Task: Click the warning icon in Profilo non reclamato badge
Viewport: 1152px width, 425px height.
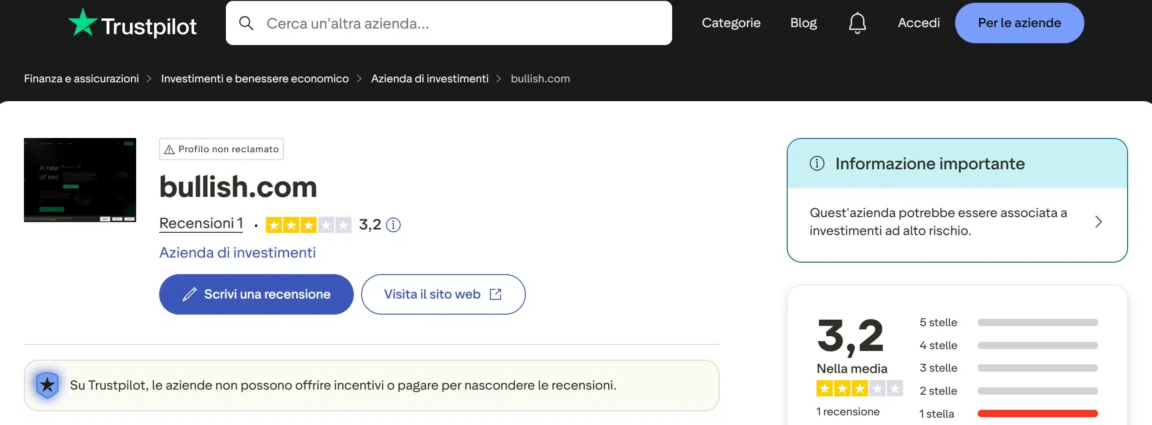Action: click(169, 149)
